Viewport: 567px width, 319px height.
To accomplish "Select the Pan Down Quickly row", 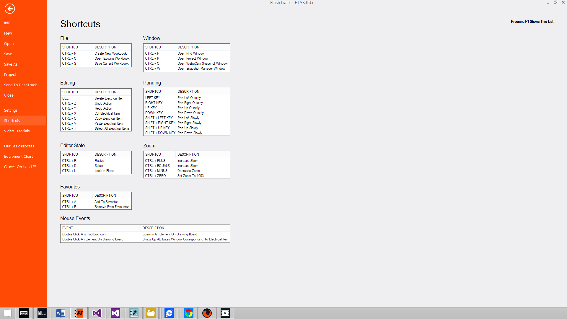I will pos(187,113).
